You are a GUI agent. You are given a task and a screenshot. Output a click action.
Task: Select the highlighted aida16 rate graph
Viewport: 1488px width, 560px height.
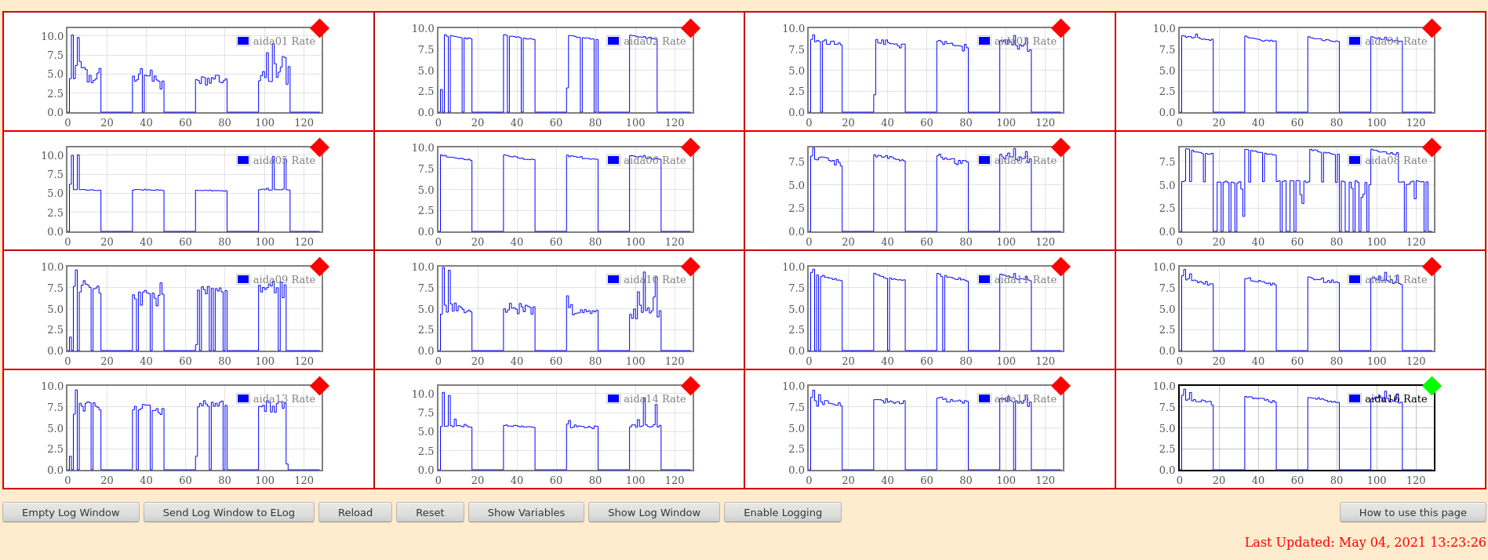pyautogui.click(x=1307, y=428)
